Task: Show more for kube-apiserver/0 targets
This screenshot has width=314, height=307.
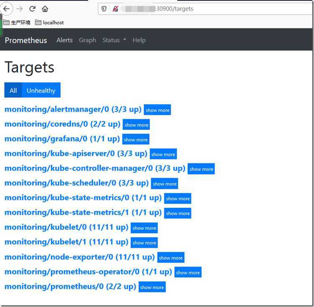Action: tap(163, 154)
